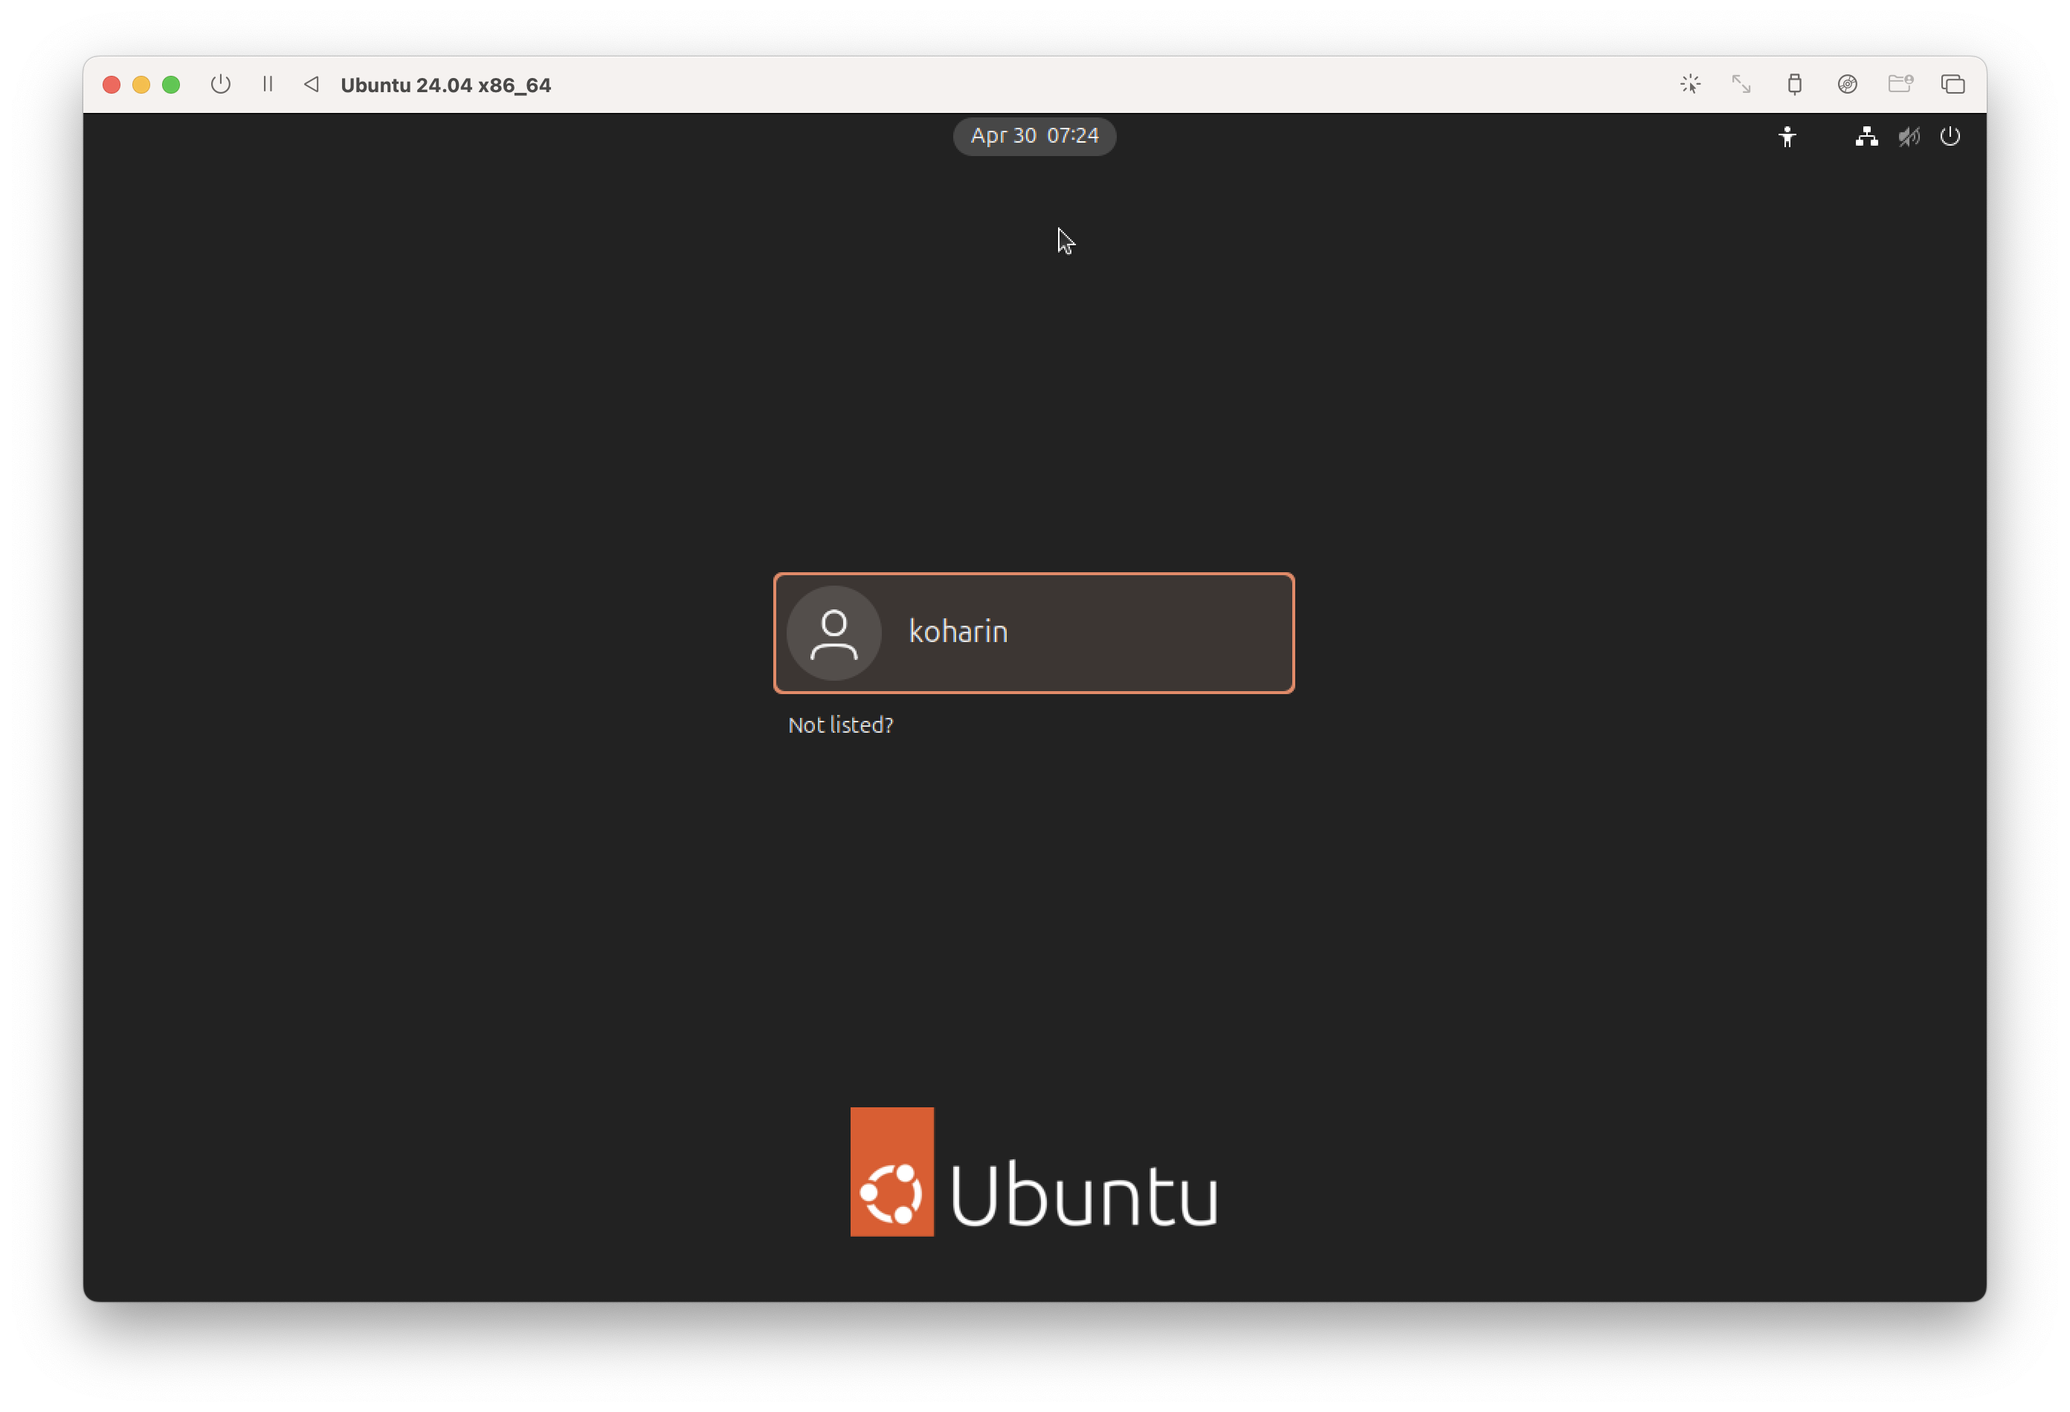Image resolution: width=2070 pixels, height=1412 pixels.
Task: Open the Apr 30 07:24 clock menu
Action: click(x=1034, y=136)
